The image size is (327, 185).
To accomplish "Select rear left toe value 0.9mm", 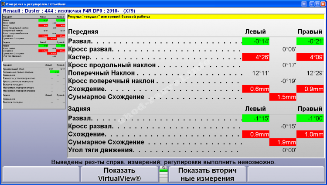I will click(x=255, y=134).
